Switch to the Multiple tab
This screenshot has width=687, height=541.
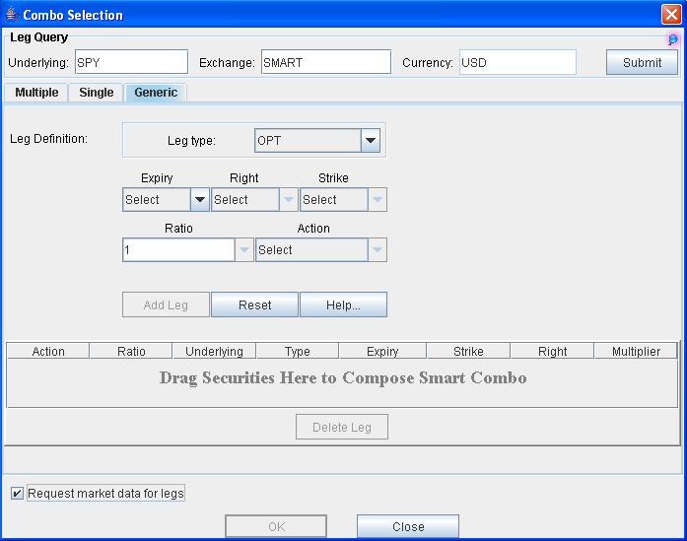tap(36, 93)
